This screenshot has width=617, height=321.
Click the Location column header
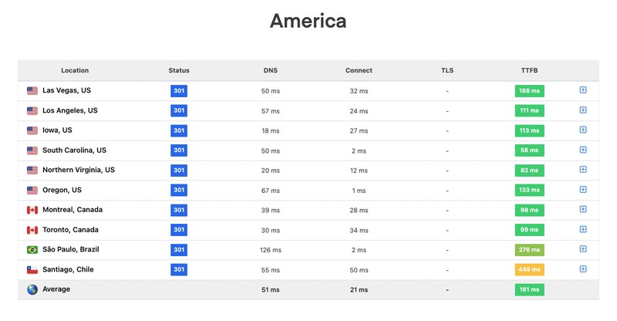pyautogui.click(x=75, y=70)
